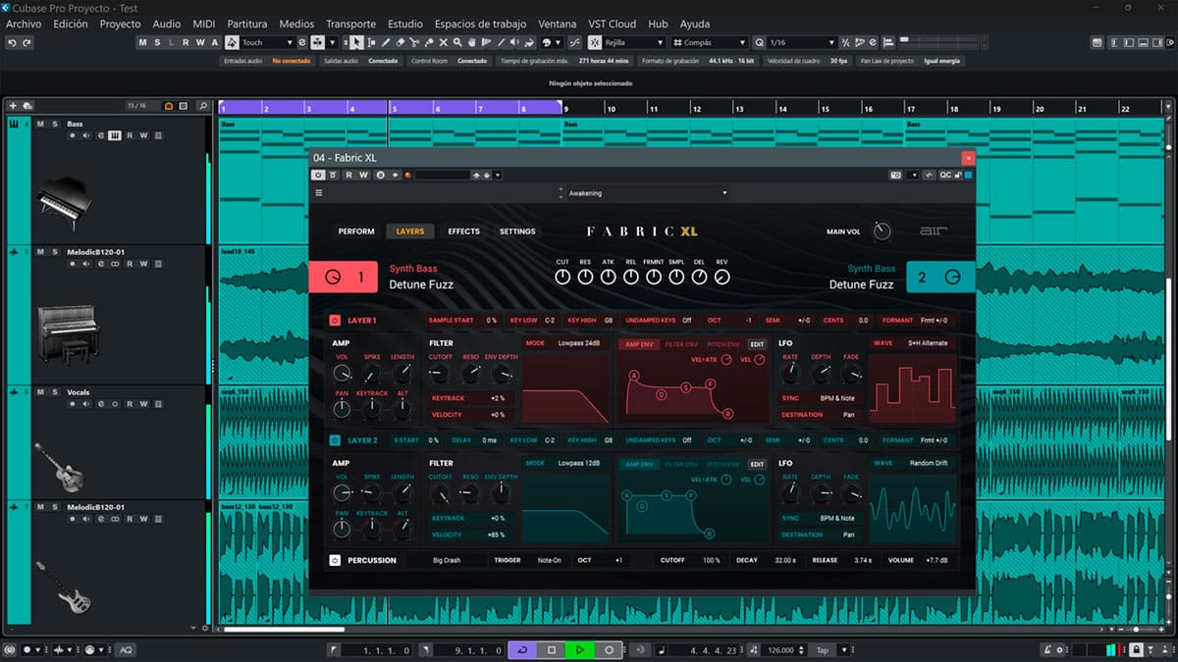
Task: Select Layer 1 PITCH ENV tab
Action: click(723, 344)
